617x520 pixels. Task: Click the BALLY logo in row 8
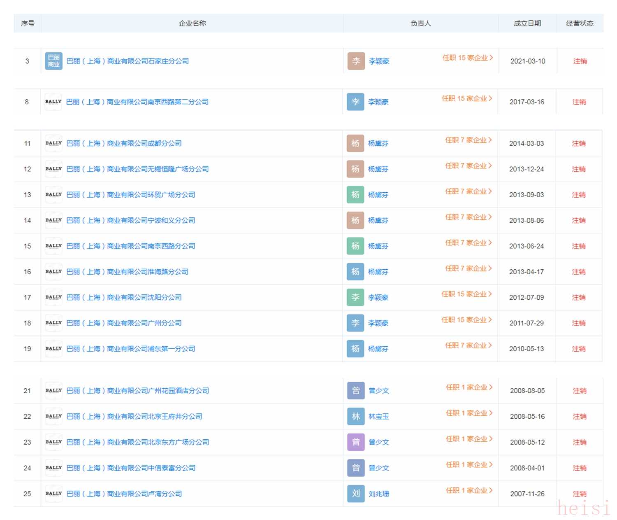tap(53, 102)
